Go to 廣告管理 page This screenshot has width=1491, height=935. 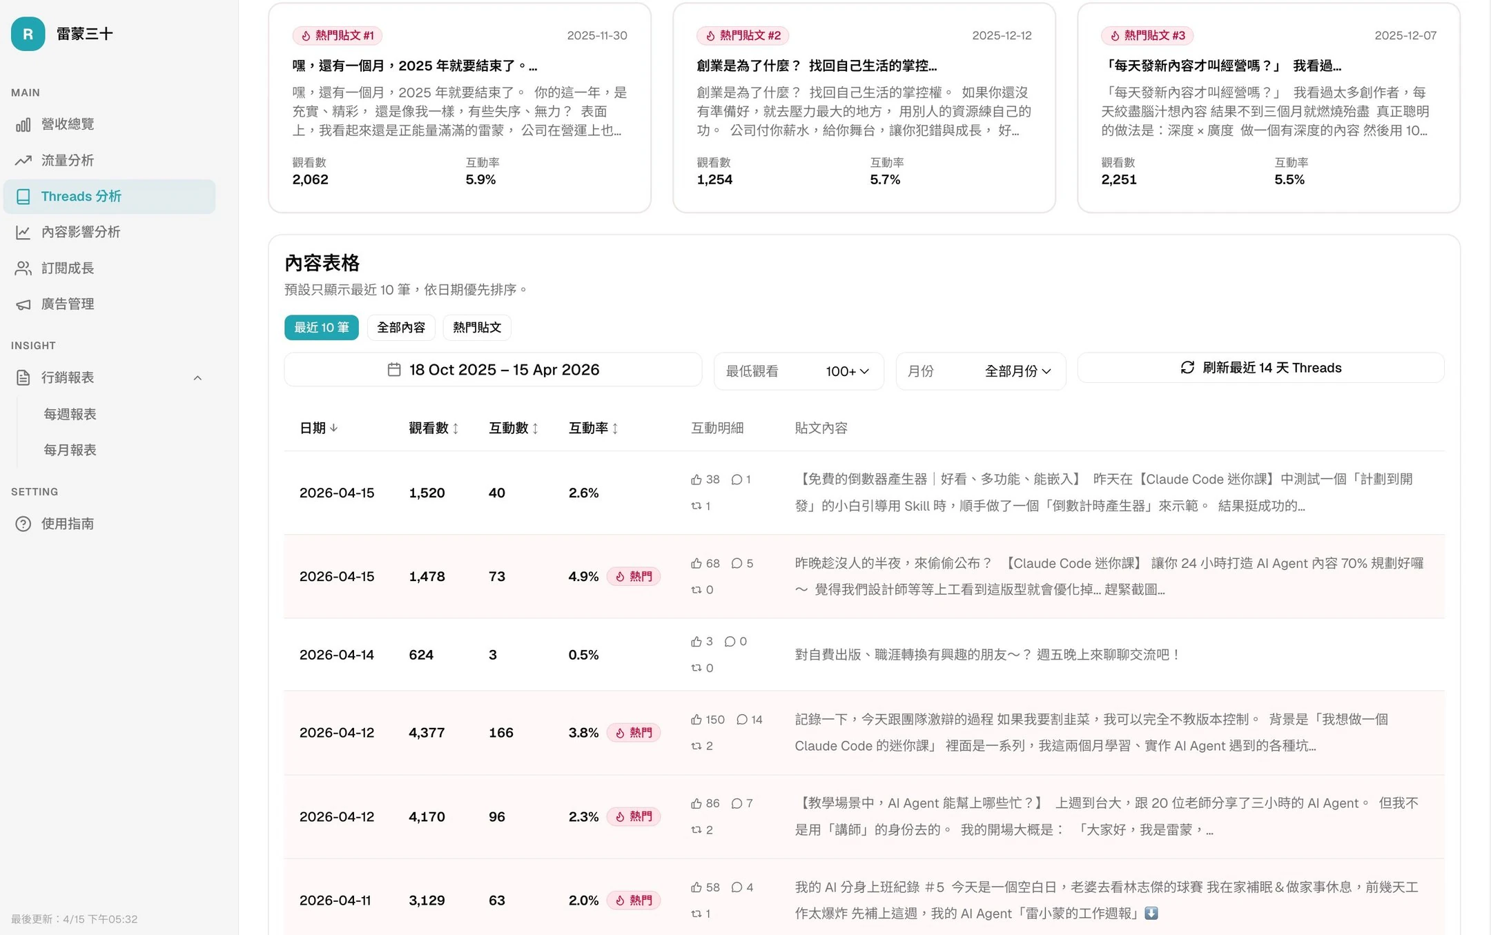point(109,304)
